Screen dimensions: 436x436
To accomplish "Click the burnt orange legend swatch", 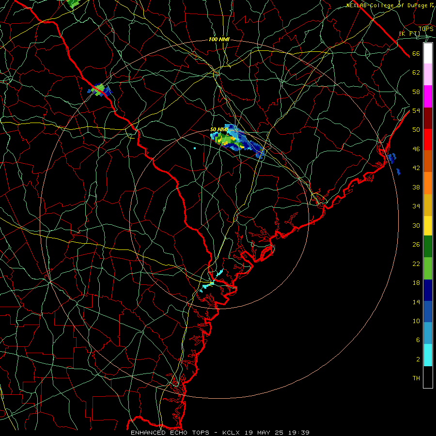I will point(428,161).
